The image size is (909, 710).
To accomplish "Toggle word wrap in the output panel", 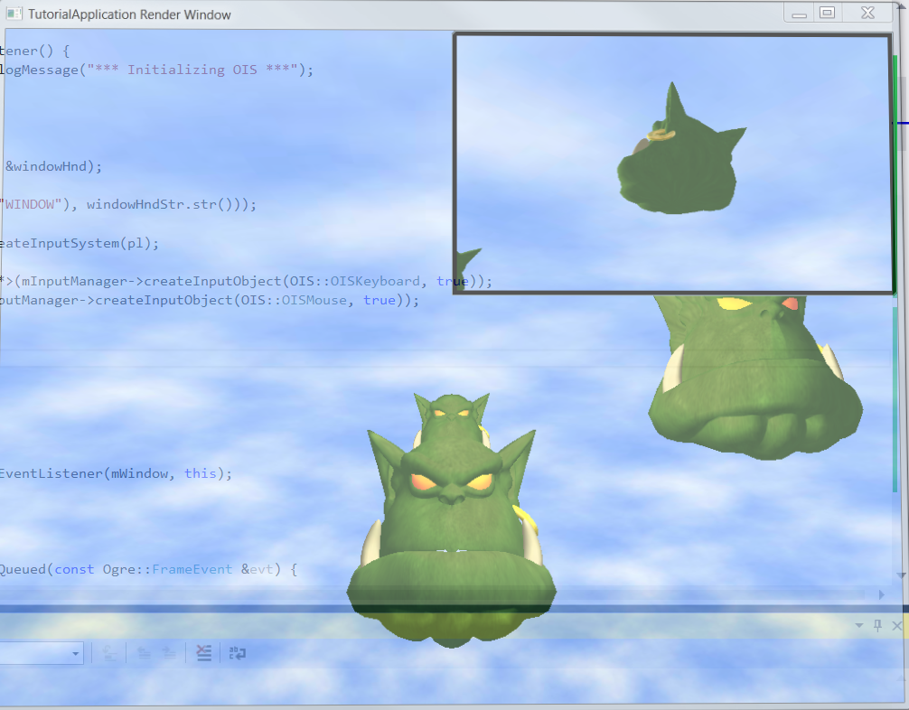I will [x=237, y=653].
